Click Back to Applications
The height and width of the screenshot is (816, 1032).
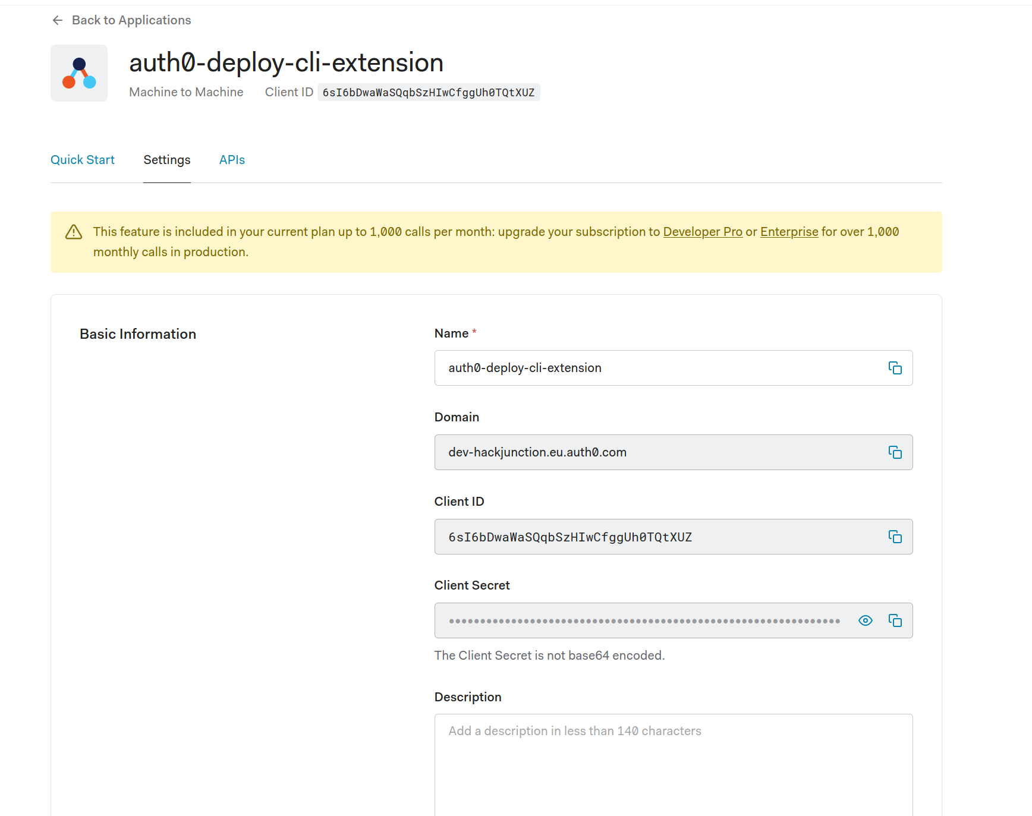pos(131,20)
